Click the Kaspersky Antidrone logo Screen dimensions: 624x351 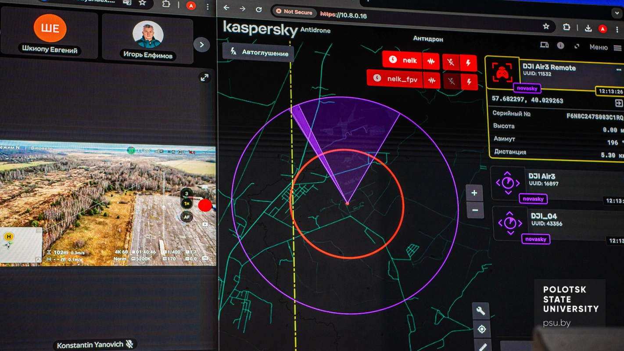click(x=276, y=29)
